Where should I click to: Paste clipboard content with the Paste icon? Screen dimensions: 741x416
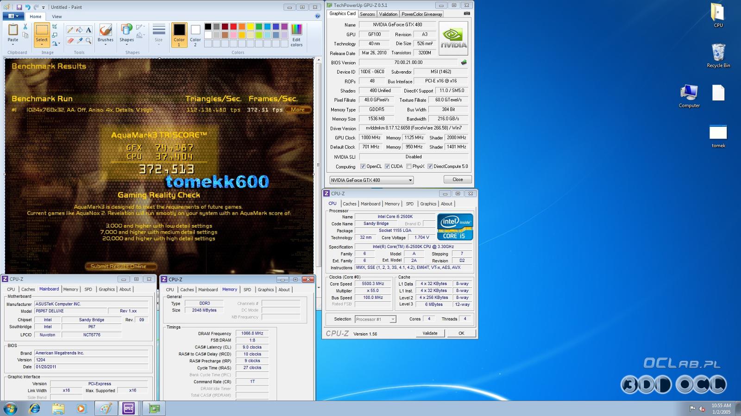[x=13, y=30]
